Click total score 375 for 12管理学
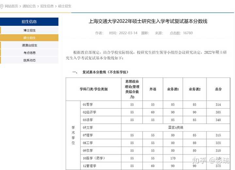The height and width of the screenshot is (170, 235). [218, 166]
